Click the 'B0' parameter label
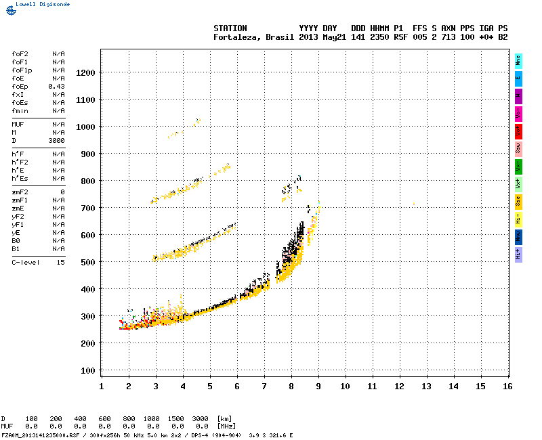The image size is (542, 440). (x=16, y=241)
